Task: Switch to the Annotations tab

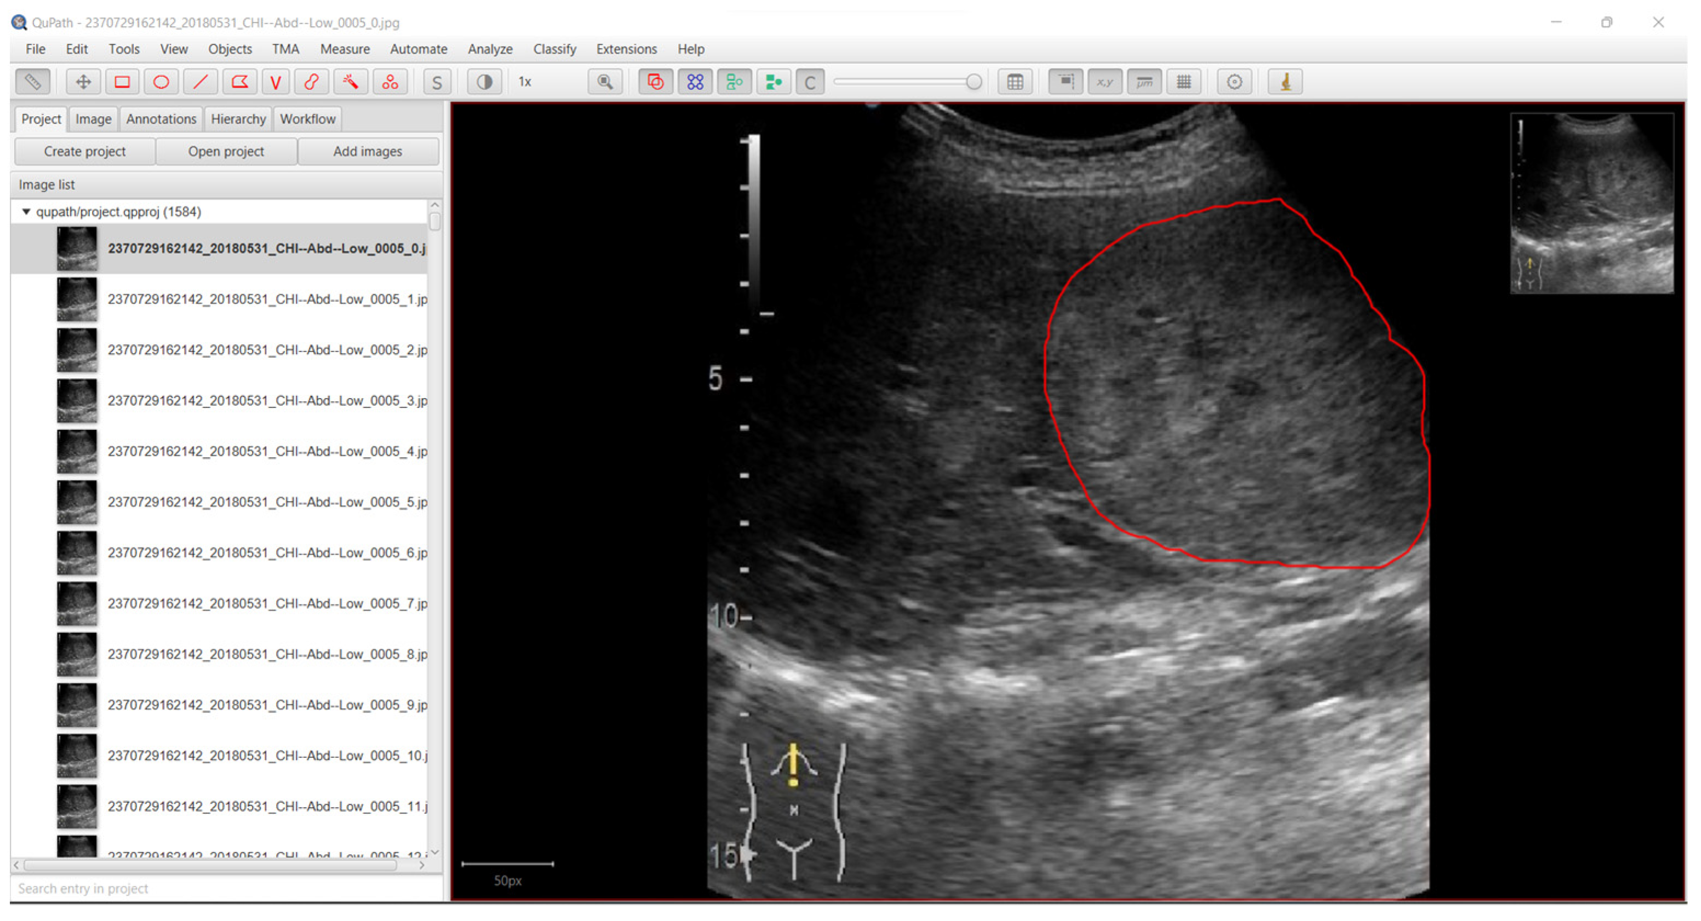Action: (x=161, y=119)
